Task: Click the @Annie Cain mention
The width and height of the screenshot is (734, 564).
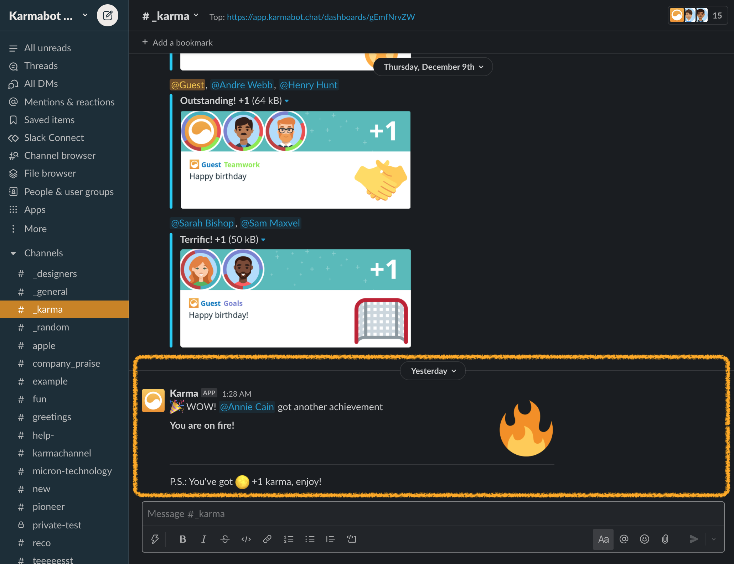Action: tap(247, 407)
